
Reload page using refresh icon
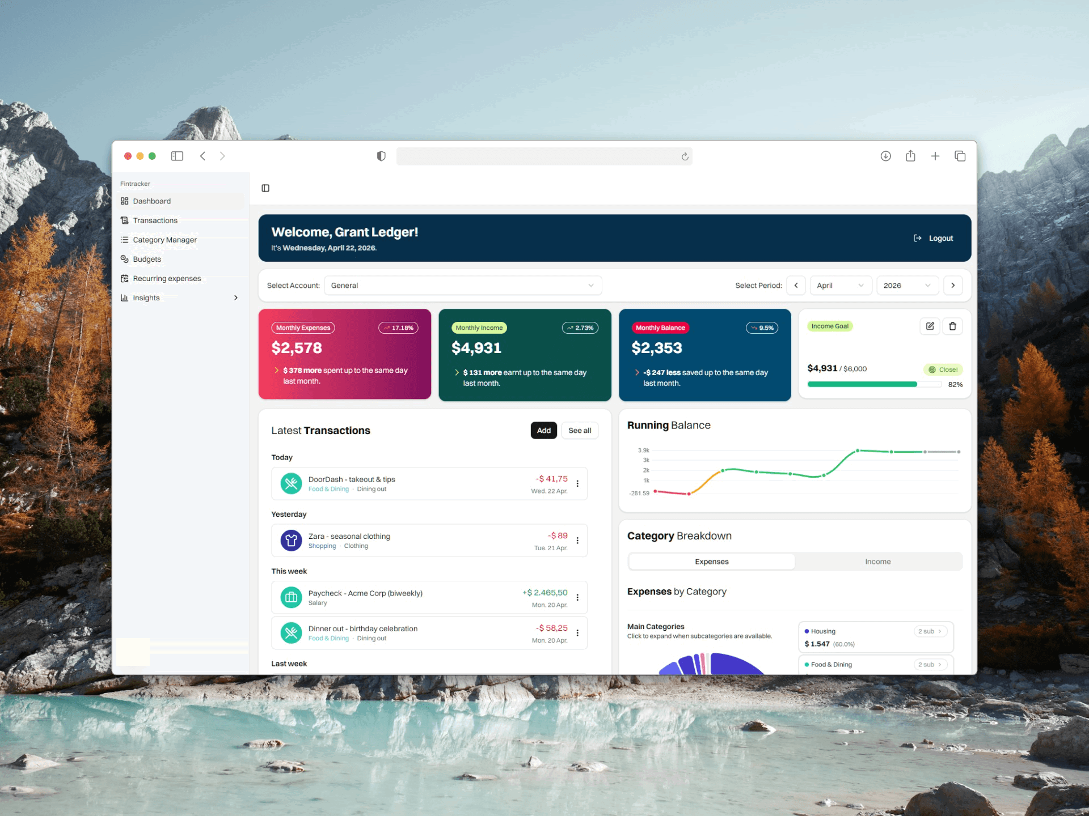[x=685, y=156]
